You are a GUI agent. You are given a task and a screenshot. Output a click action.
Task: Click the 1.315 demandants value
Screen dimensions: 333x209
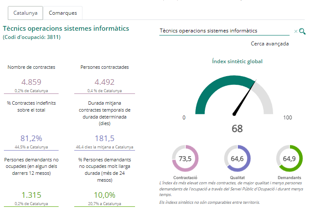point(31,195)
